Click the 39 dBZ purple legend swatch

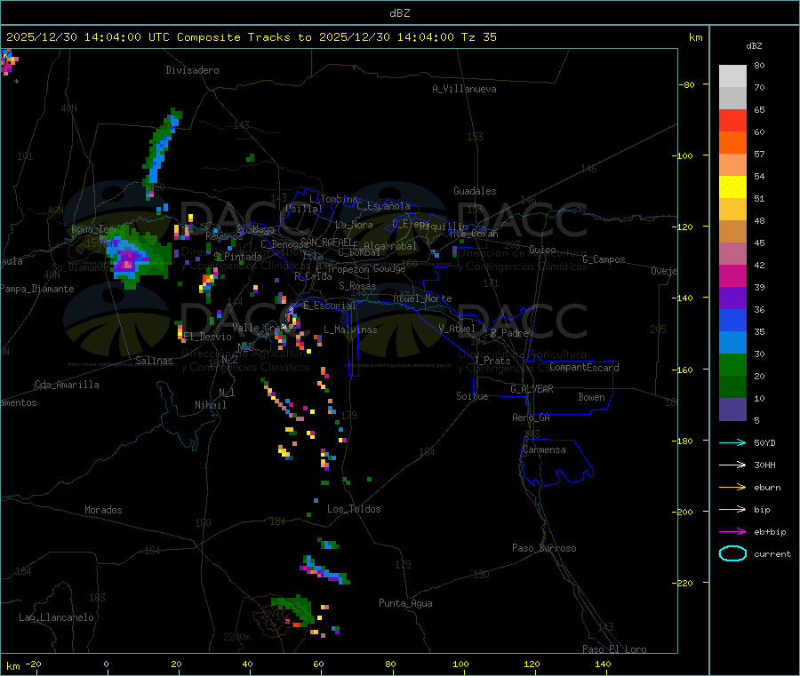(732, 298)
